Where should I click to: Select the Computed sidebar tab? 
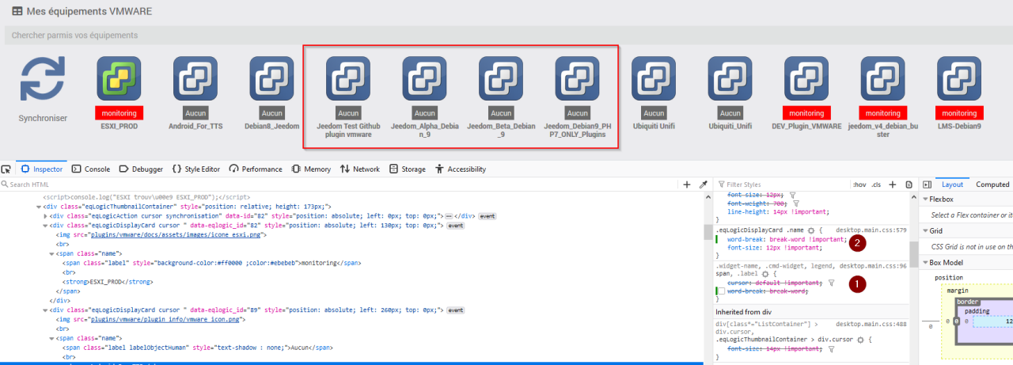tap(992, 184)
